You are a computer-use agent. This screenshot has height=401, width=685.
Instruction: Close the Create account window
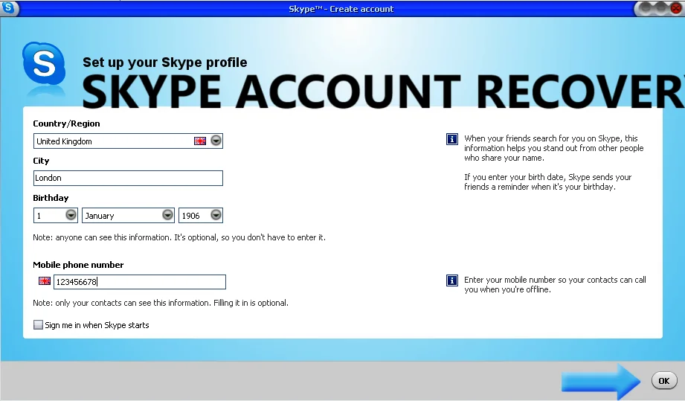tap(677, 8)
